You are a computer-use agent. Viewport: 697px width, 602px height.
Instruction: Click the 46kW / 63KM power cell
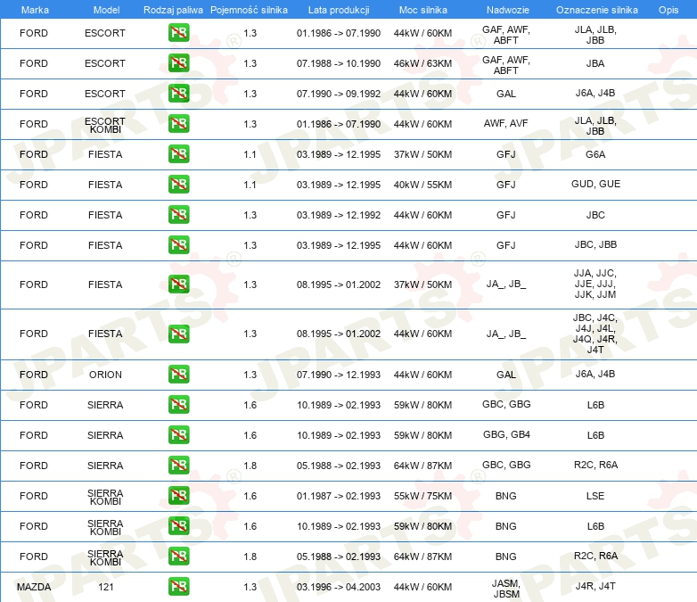[x=422, y=63]
